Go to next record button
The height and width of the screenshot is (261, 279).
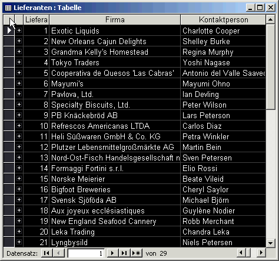coord(112,253)
